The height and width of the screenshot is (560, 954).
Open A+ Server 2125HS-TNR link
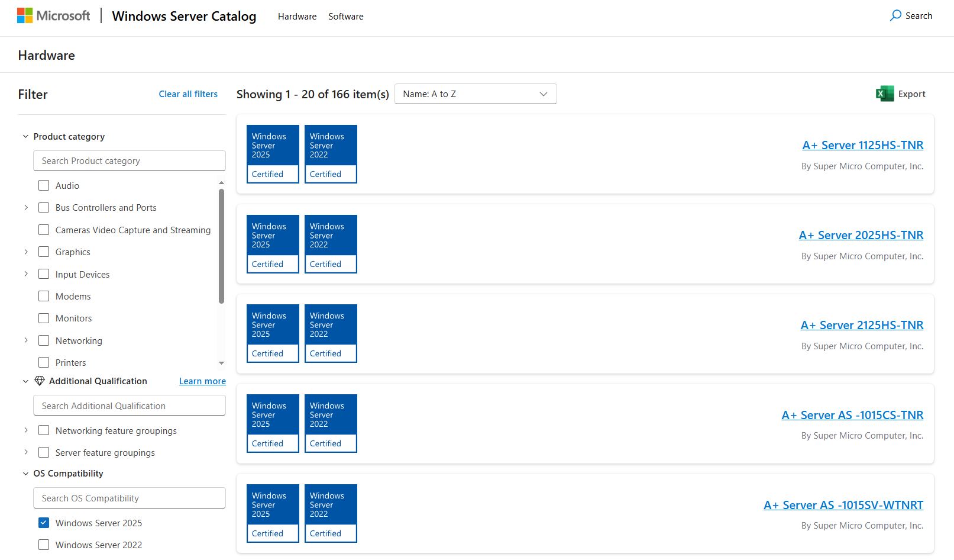(862, 326)
